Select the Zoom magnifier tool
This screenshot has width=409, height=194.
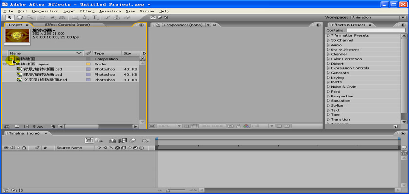coord(30,17)
